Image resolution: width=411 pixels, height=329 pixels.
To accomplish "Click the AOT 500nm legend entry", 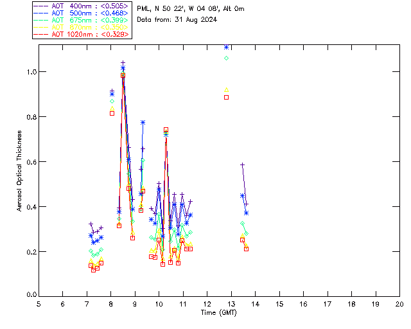I will (x=81, y=13).
